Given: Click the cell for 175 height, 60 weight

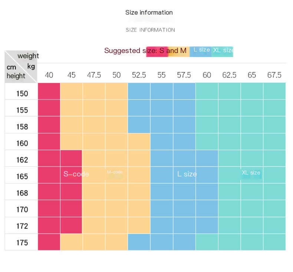Looking at the screenshot, I should coord(207,242).
